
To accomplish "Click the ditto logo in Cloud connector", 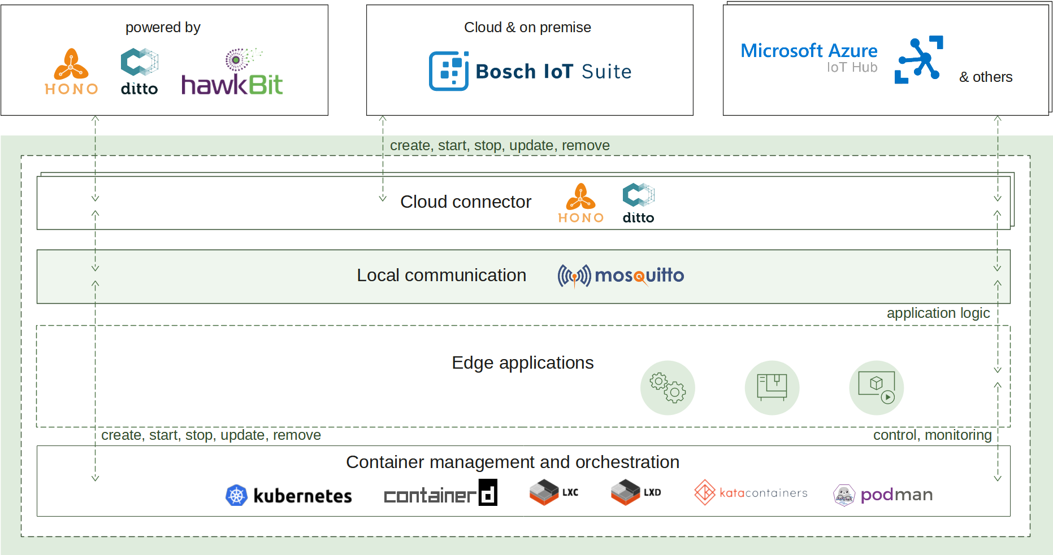I will (x=638, y=203).
